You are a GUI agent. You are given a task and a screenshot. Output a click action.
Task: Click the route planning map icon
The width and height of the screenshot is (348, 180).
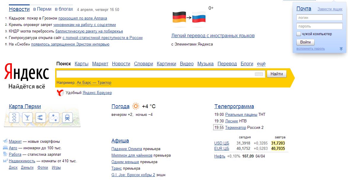point(54,117)
